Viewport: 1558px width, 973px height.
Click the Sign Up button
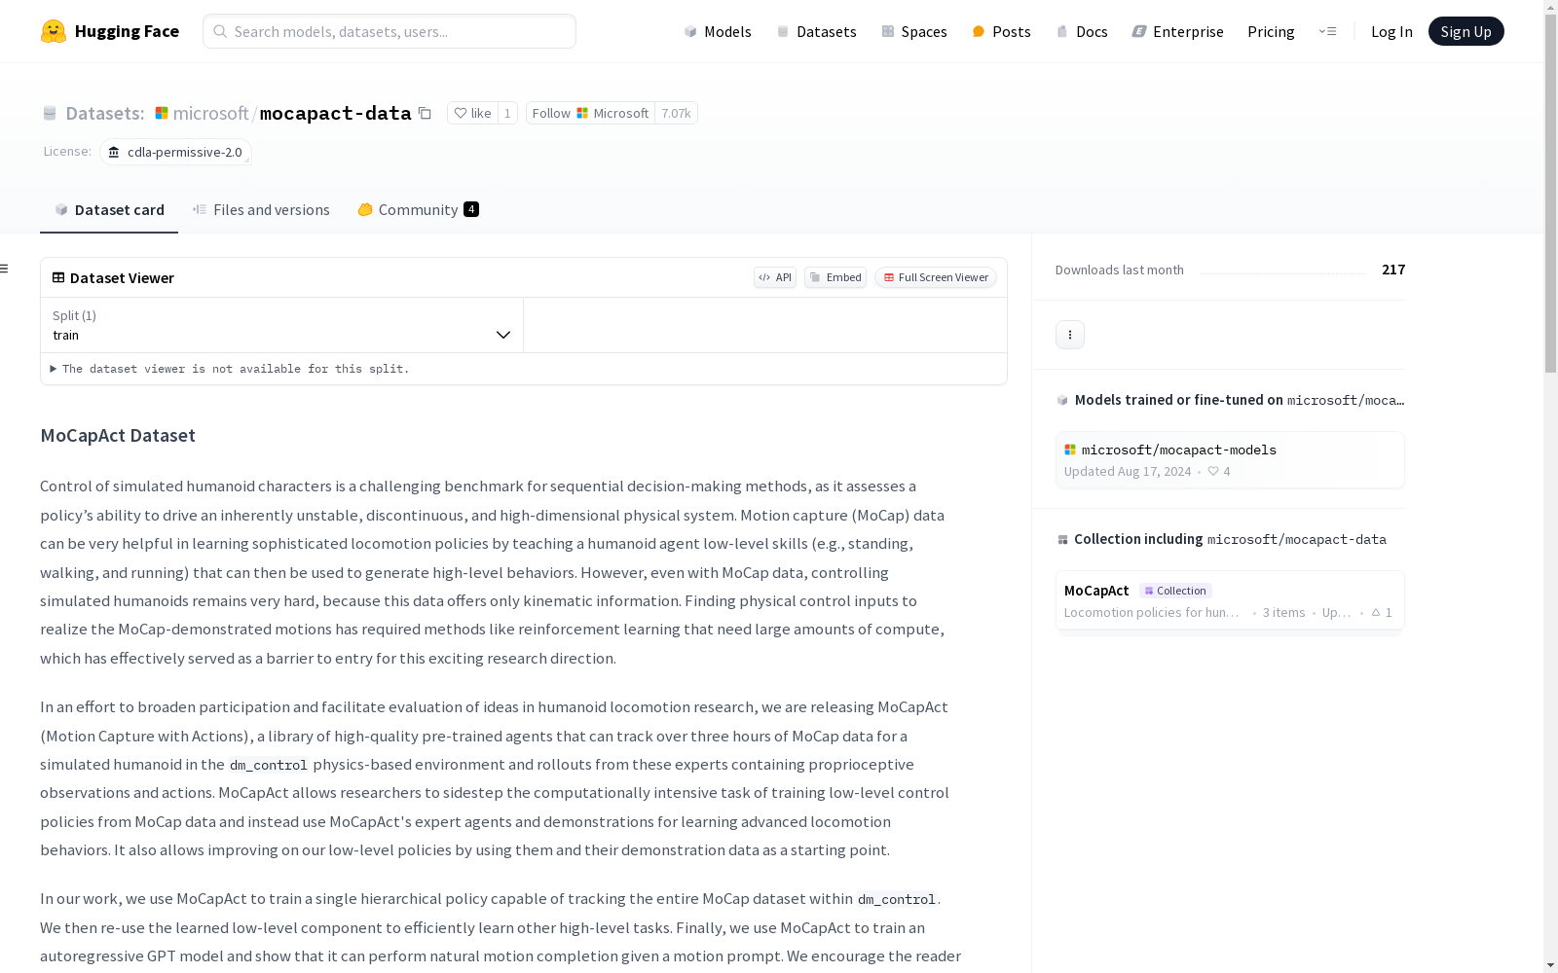click(1466, 31)
